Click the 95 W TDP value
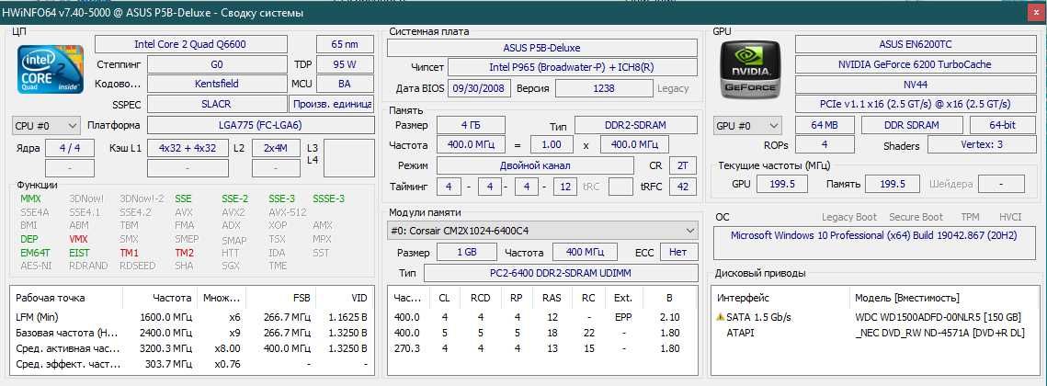The width and height of the screenshot is (1047, 386). tap(345, 64)
